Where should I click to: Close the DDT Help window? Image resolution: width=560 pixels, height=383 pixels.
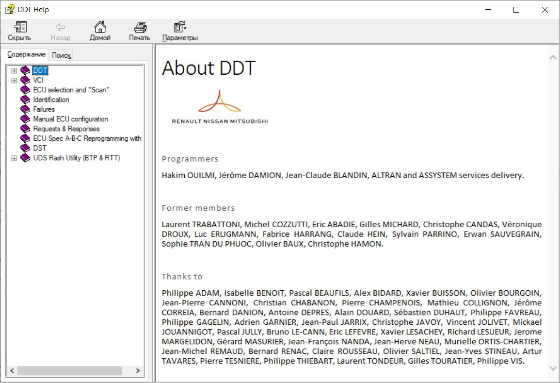coord(544,10)
